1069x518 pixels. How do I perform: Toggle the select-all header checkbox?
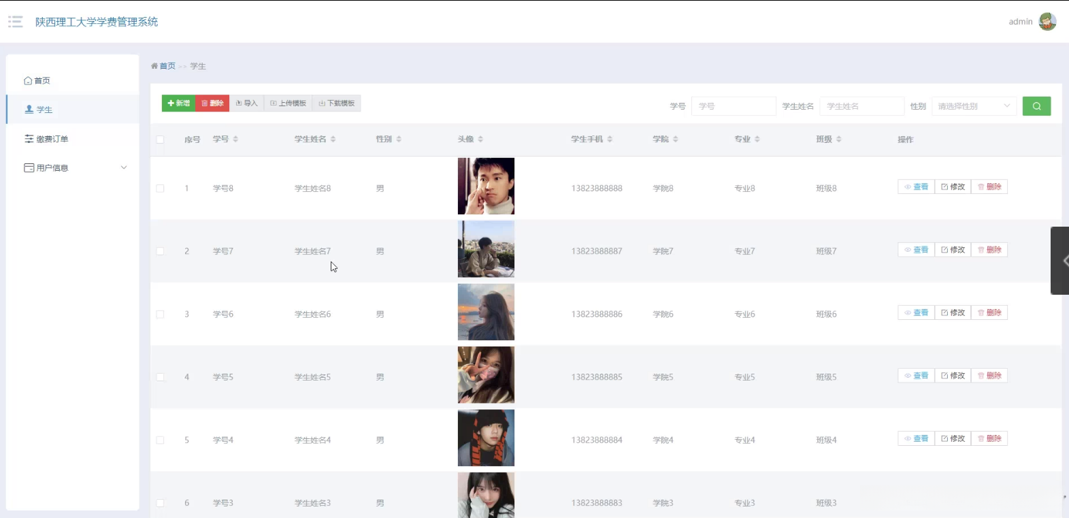click(x=160, y=140)
